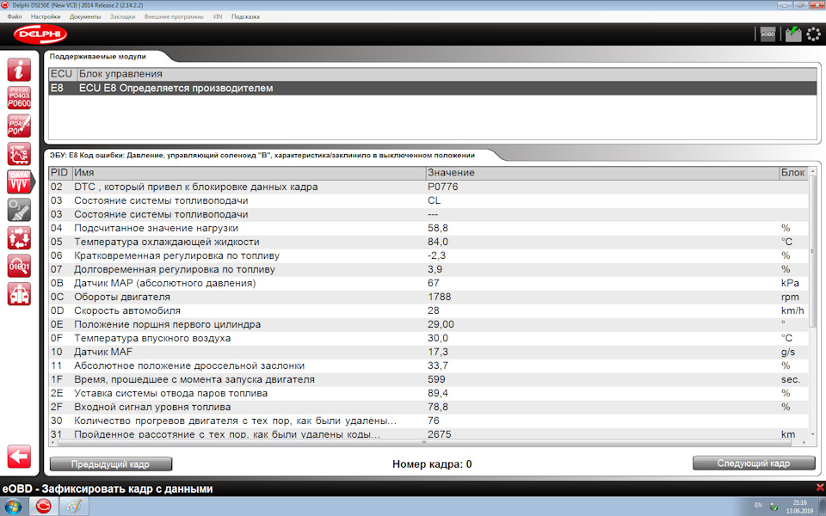The width and height of the screenshot is (826, 516).
Task: Open the Закладки menu
Action: (122, 17)
